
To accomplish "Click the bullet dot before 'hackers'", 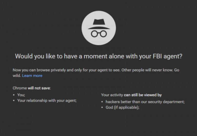I will coord(102,102).
